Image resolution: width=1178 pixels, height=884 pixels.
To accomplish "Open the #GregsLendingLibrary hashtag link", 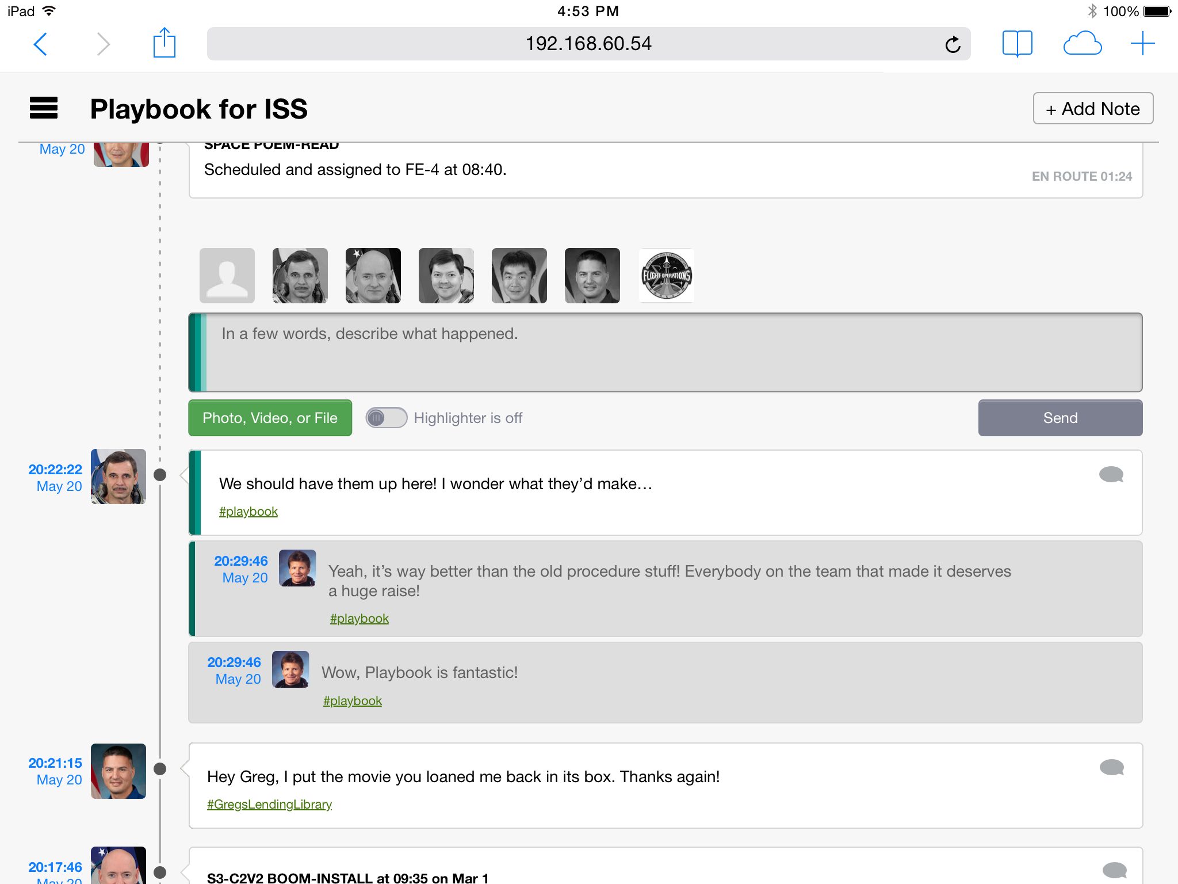I will click(270, 805).
